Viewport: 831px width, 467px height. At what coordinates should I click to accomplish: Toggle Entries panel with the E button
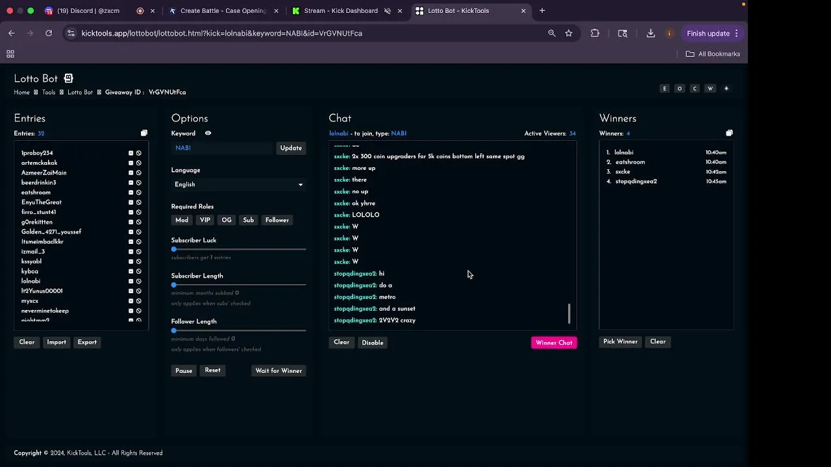[664, 88]
